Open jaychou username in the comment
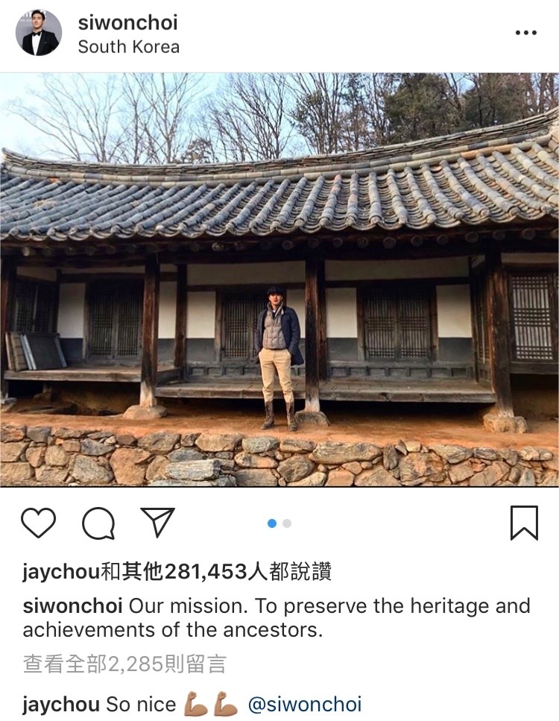Screen dimensions: 559x721 (60, 705)
